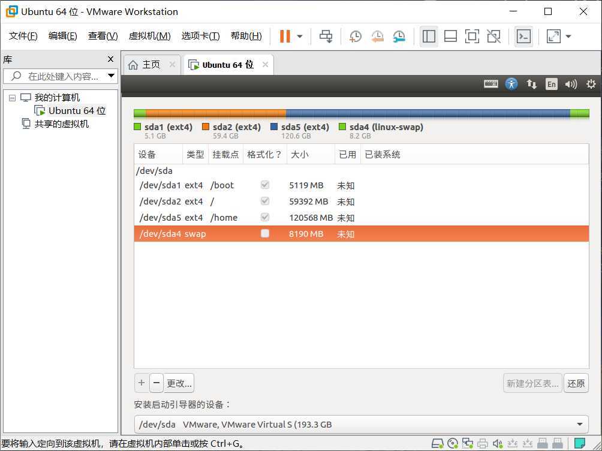
Task: Close the library panel
Action: [110, 59]
